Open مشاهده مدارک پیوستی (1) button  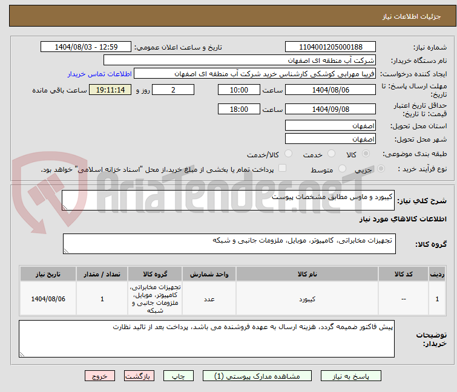(x=257, y=376)
